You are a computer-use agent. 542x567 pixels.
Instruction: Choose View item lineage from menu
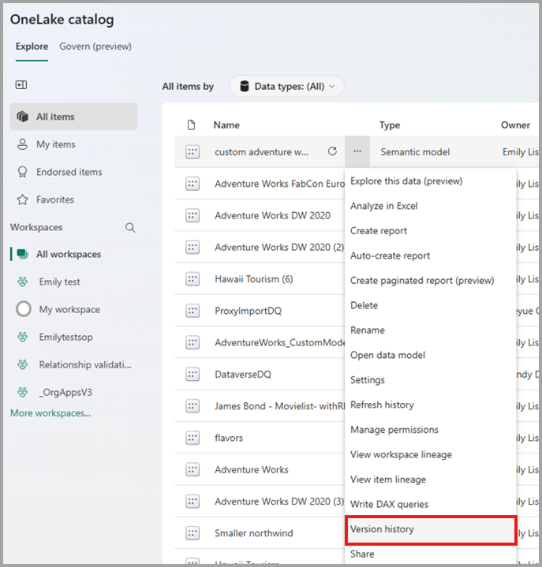point(431,479)
